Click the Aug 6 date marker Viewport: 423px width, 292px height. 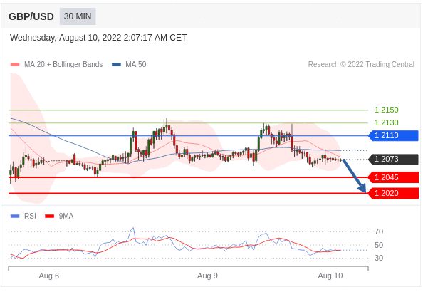click(x=49, y=276)
